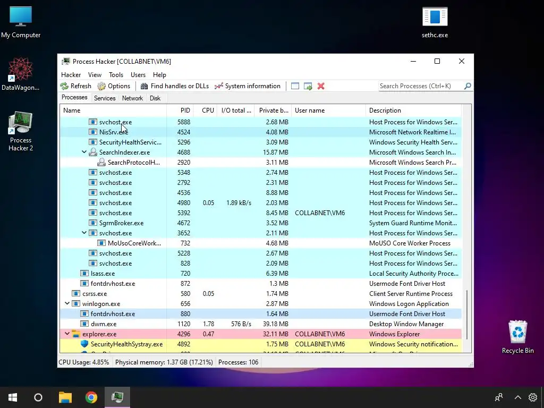Click the SgrmBroker.exe process icon
The width and height of the screenshot is (544, 408).
(92, 223)
